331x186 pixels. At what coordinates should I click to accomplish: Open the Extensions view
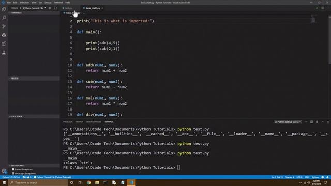[x=4, y=44]
